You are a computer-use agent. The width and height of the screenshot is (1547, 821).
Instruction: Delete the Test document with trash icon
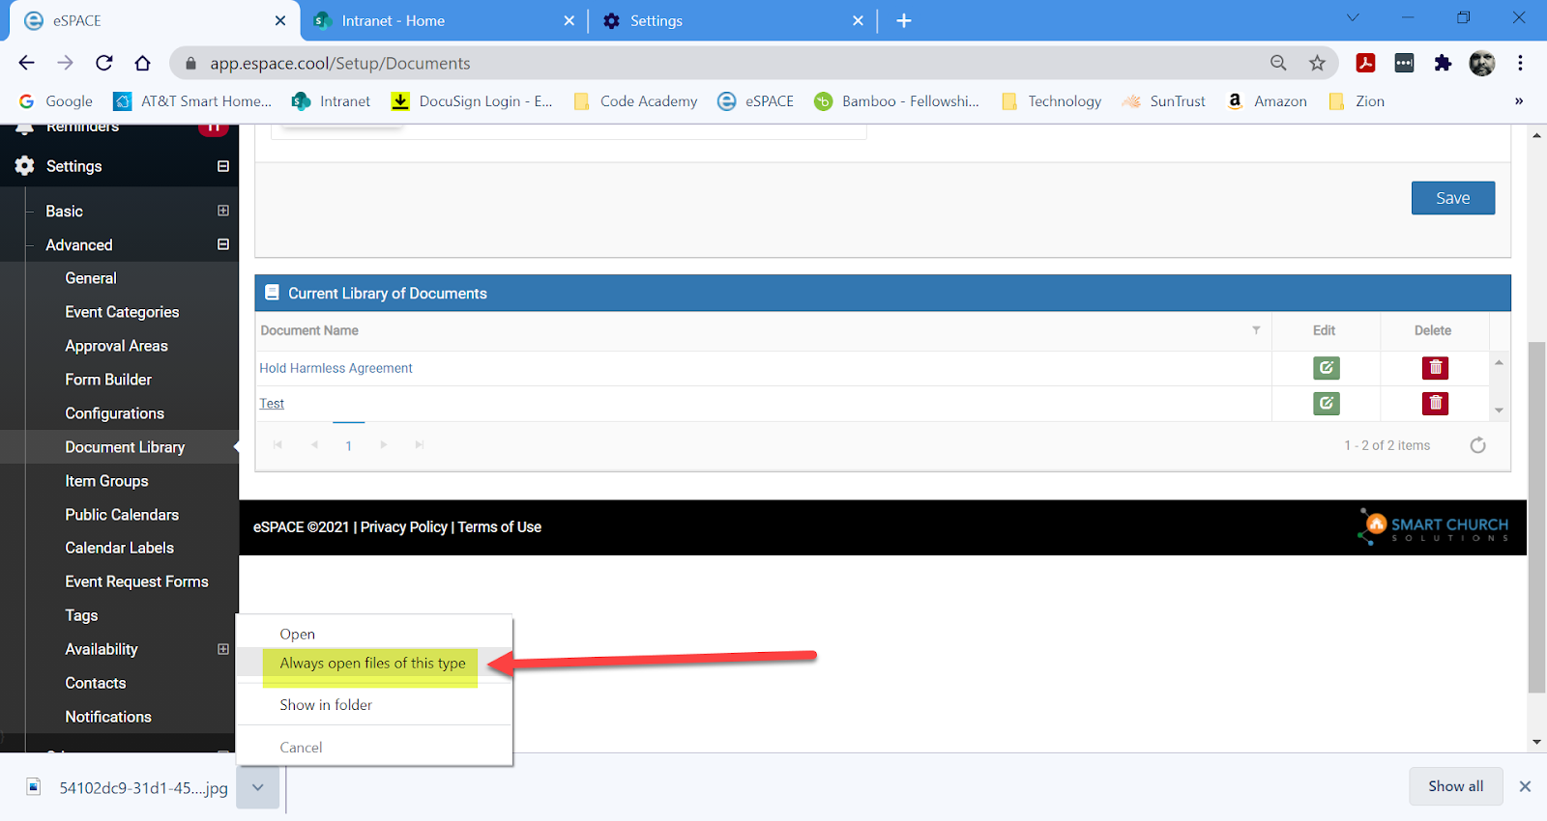tap(1435, 403)
